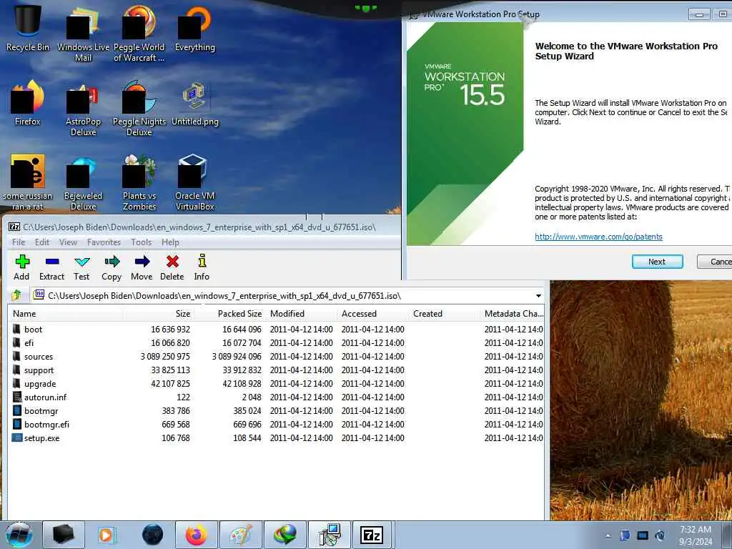Viewport: 732px width, 549px height.
Task: Select the Everything desktop icon
Action: 194,28
